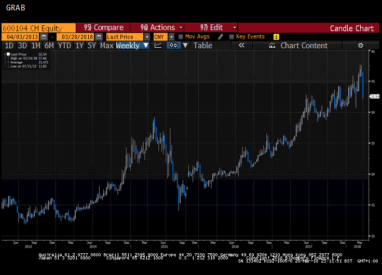This screenshot has height=275, width=382.
Task: Set range to YTD
Action: 64,45
